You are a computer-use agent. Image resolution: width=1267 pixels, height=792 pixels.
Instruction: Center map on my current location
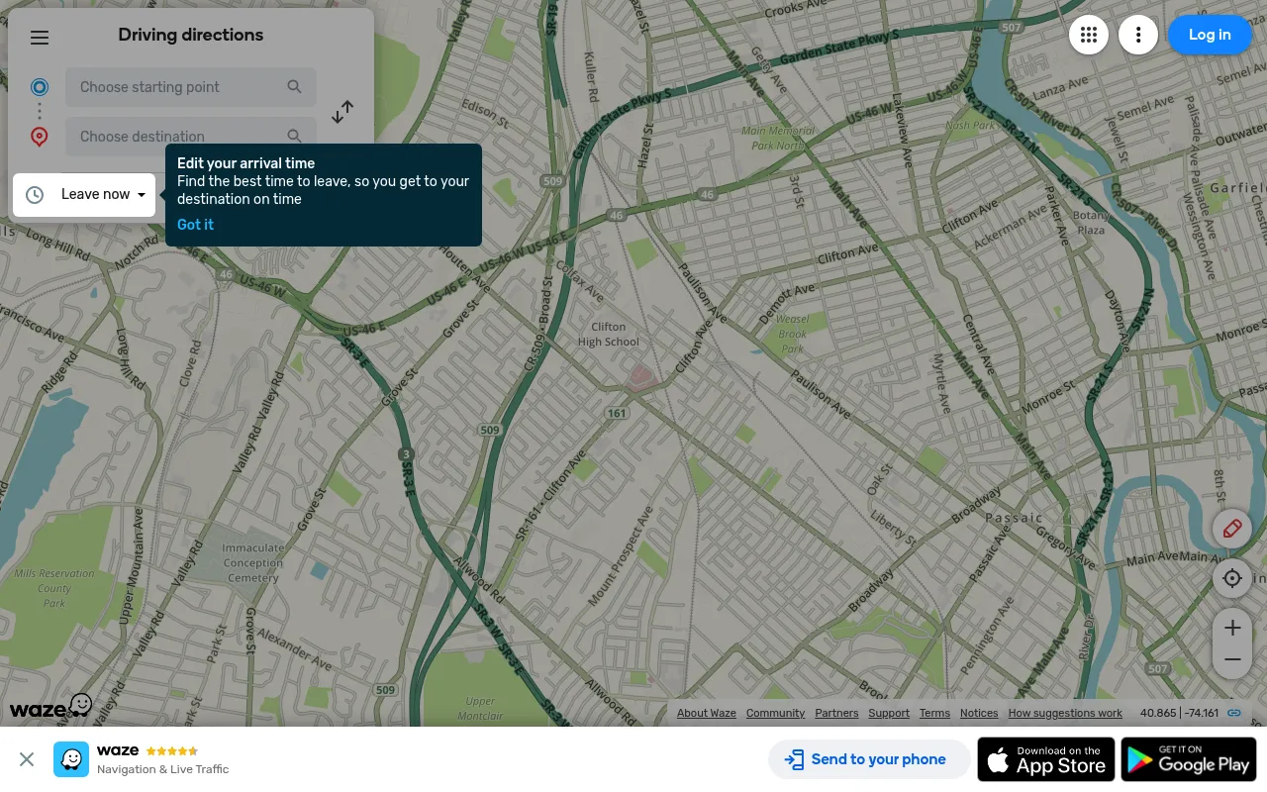1232,578
